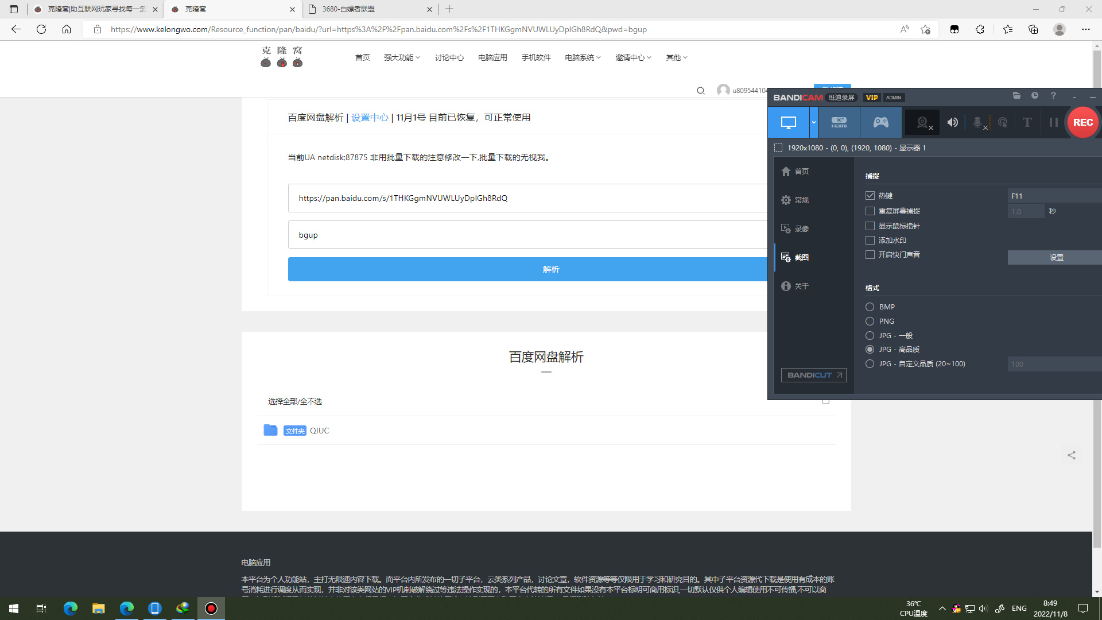Enable 显示鼠标指针 show cursor checkbox
The height and width of the screenshot is (620, 1102).
tap(870, 226)
